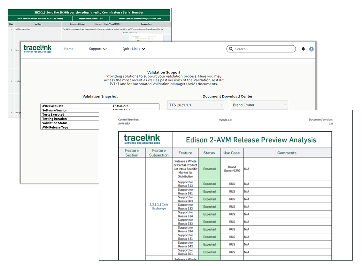362x266 pixels.
Task: Select the Support for Russia 342 cell
Action: tap(185, 244)
